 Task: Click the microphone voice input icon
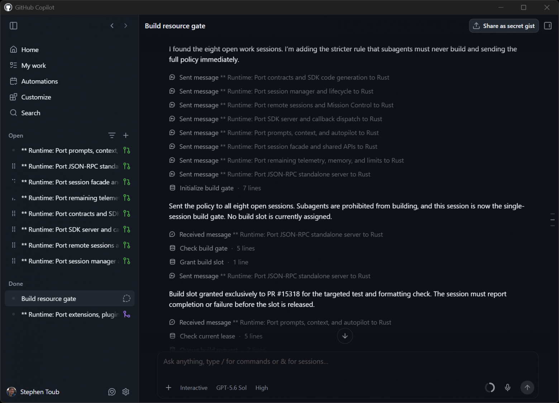pos(507,388)
